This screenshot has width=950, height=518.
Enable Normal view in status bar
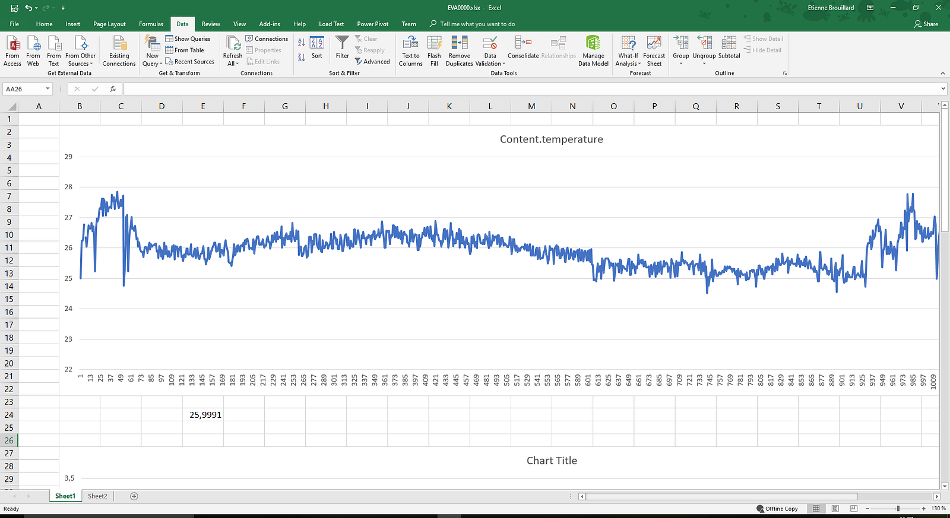coord(816,509)
